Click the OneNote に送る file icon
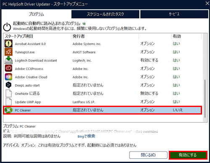The image size is (210, 163). (8, 94)
